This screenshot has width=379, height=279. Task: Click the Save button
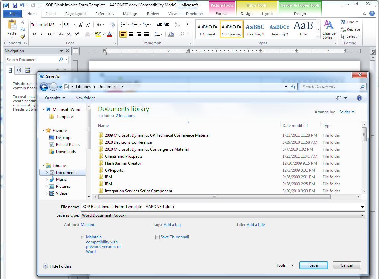click(x=314, y=265)
